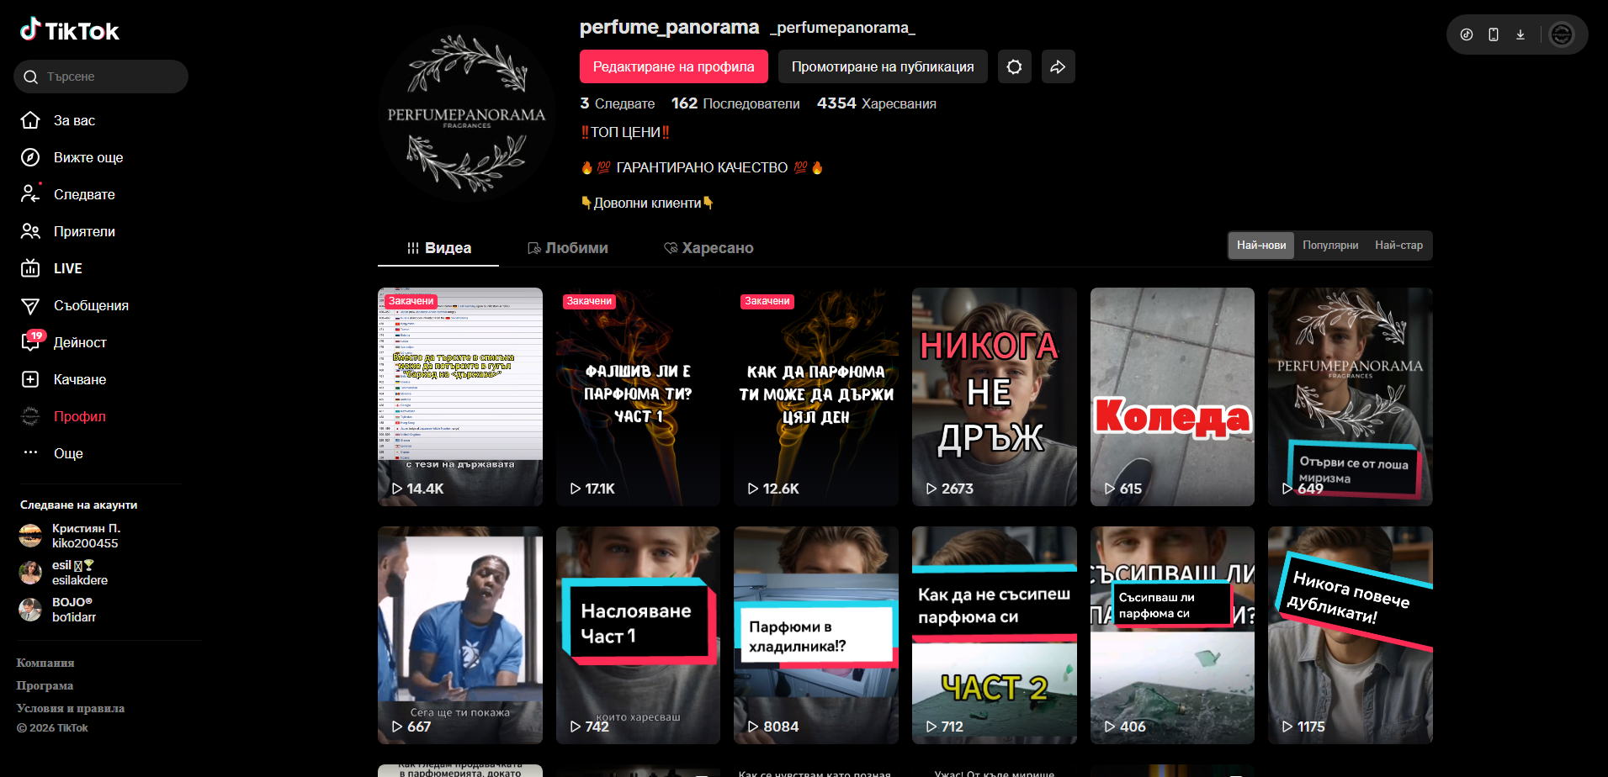The width and height of the screenshot is (1608, 777).
Task: Expand the Компания footer section
Action: (45, 663)
